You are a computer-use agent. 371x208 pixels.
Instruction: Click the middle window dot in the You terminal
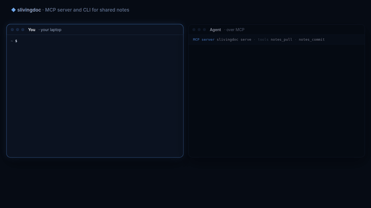coord(17,30)
